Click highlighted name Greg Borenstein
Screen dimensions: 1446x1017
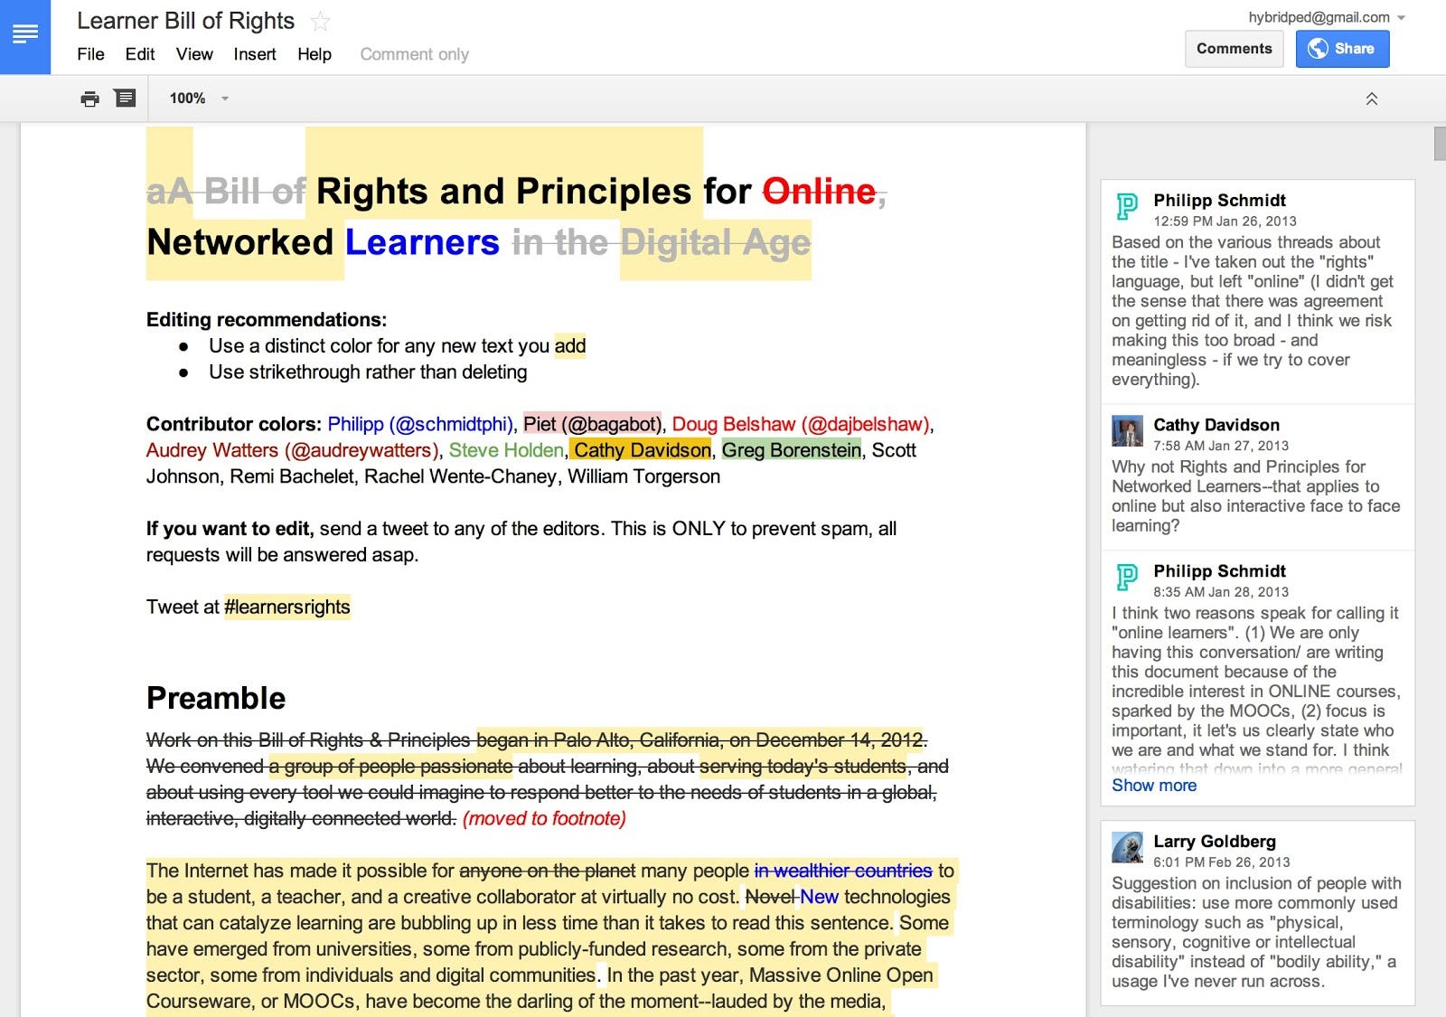pyautogui.click(x=792, y=450)
